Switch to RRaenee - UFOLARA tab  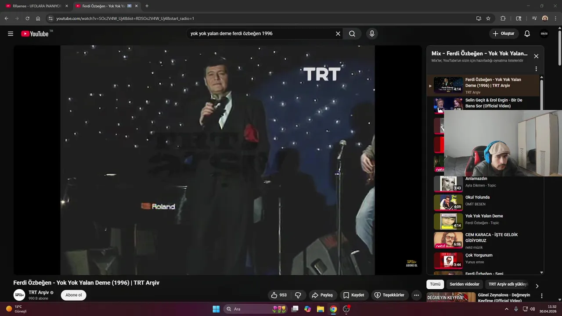(x=37, y=6)
